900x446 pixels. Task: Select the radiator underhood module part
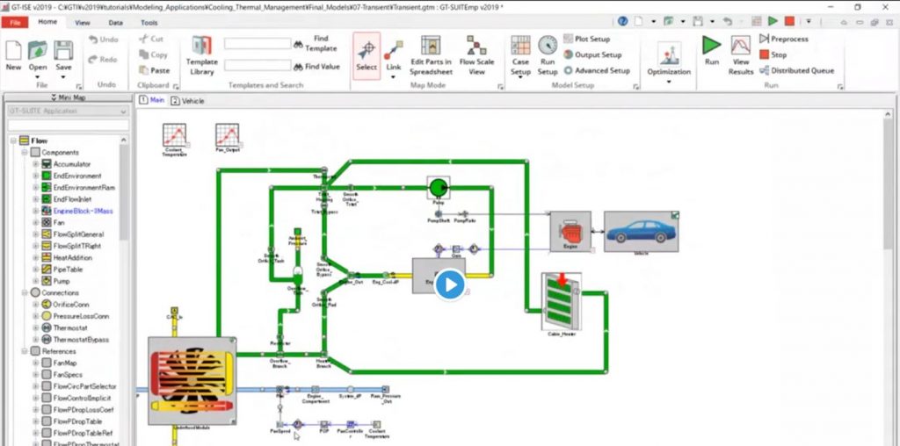point(192,381)
